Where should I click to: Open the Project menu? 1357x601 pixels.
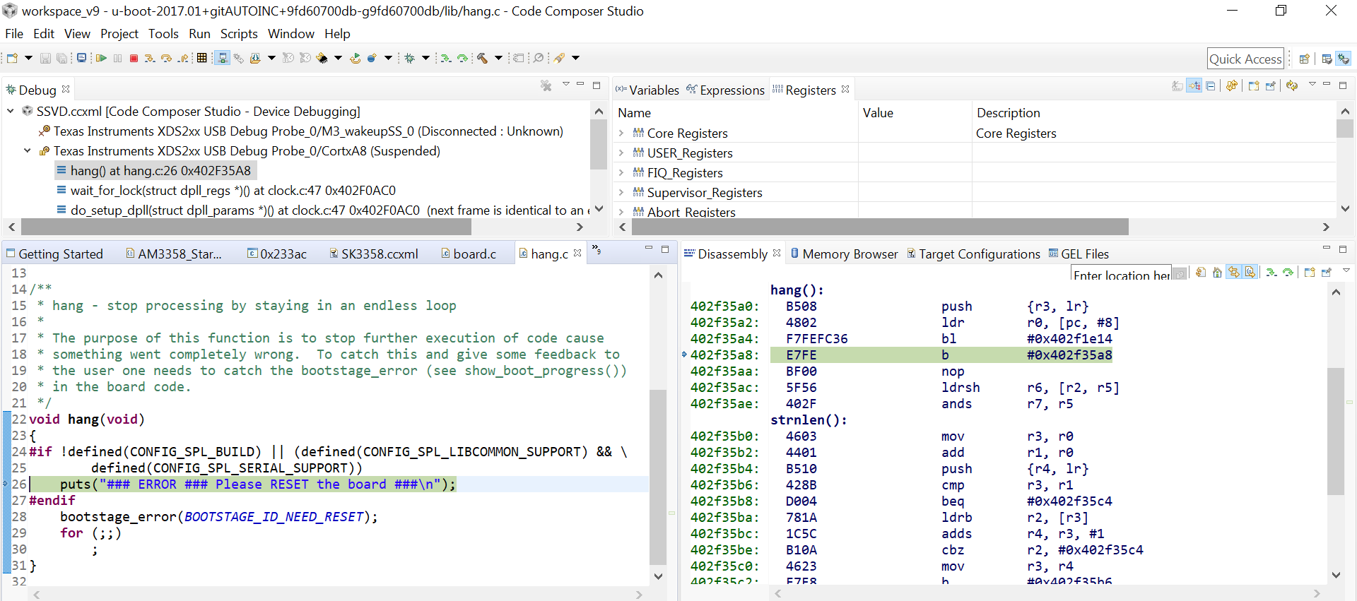[x=119, y=33]
